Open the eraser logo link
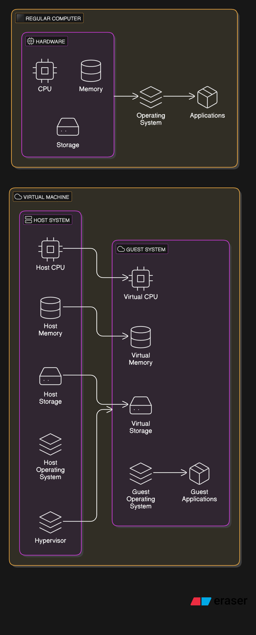This screenshot has width=256, height=635. 219,601
